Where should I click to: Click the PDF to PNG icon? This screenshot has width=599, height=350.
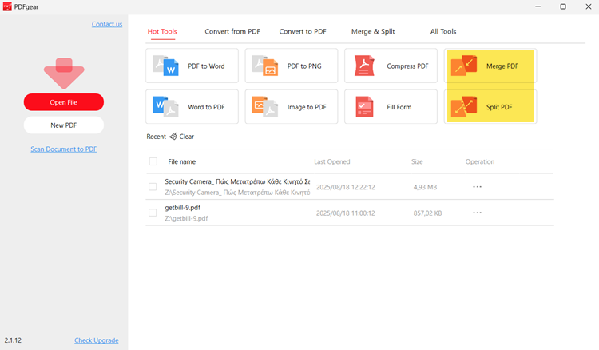265,66
